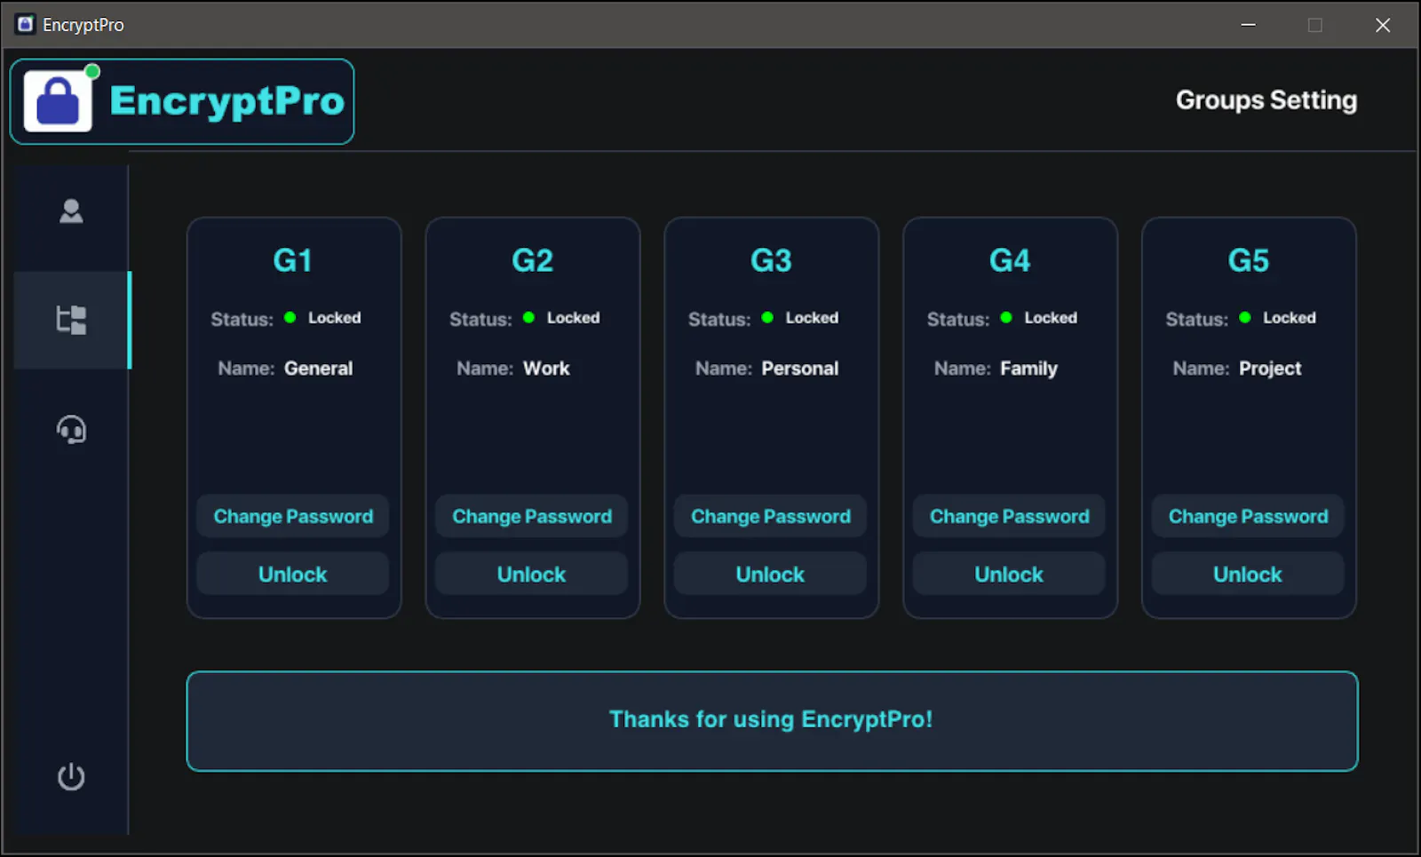This screenshot has width=1421, height=857.
Task: Click the green status dot on G1
Action: click(x=290, y=317)
